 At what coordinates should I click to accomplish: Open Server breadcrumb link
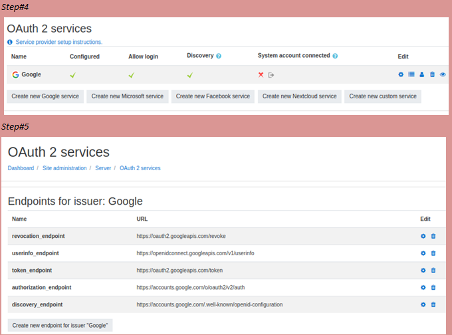click(x=103, y=168)
